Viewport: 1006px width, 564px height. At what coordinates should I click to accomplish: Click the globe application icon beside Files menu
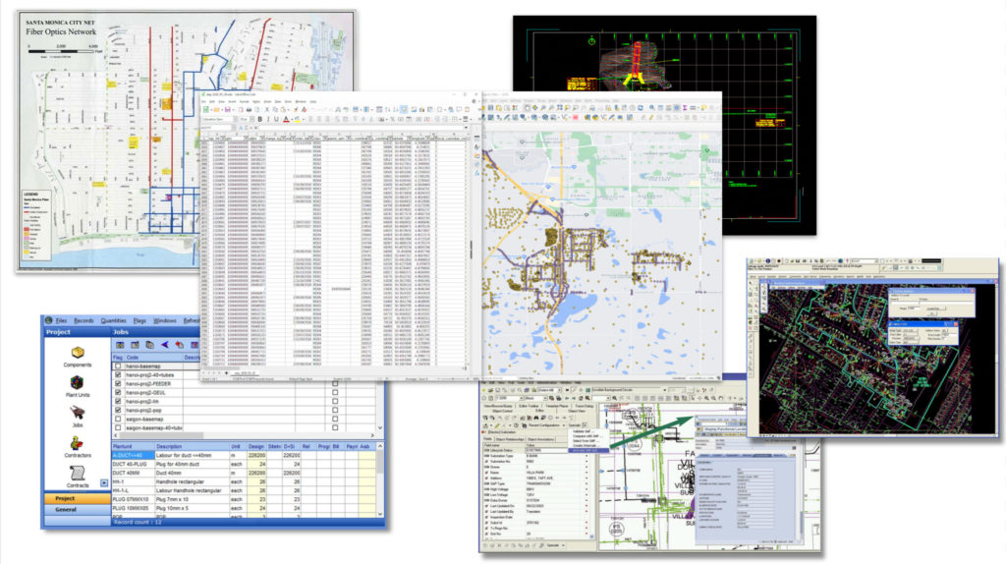(x=49, y=320)
